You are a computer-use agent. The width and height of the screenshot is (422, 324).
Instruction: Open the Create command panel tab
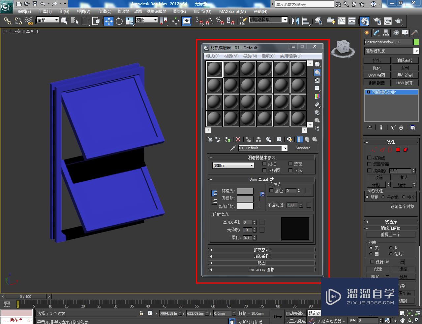point(367,33)
